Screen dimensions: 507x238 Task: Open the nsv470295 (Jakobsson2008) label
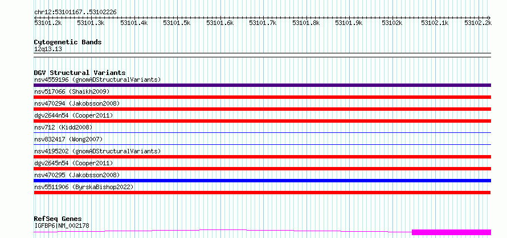[x=77, y=175]
